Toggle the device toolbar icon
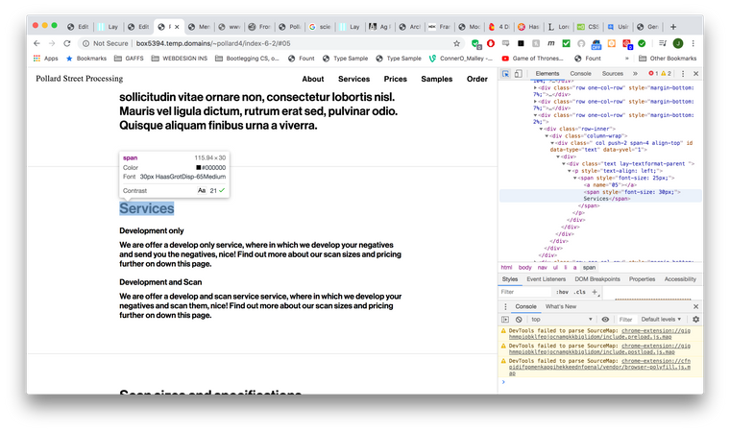Viewport: 730px width, 432px height. coord(520,73)
